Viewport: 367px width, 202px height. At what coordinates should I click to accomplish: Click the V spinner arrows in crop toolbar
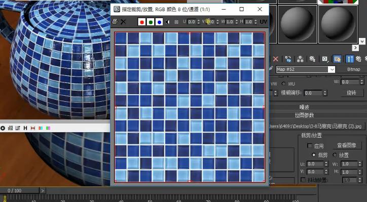click(217, 22)
